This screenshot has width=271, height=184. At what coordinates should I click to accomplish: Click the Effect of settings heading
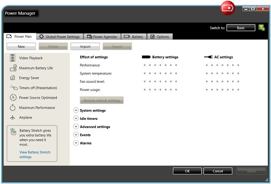pyautogui.click(x=94, y=57)
